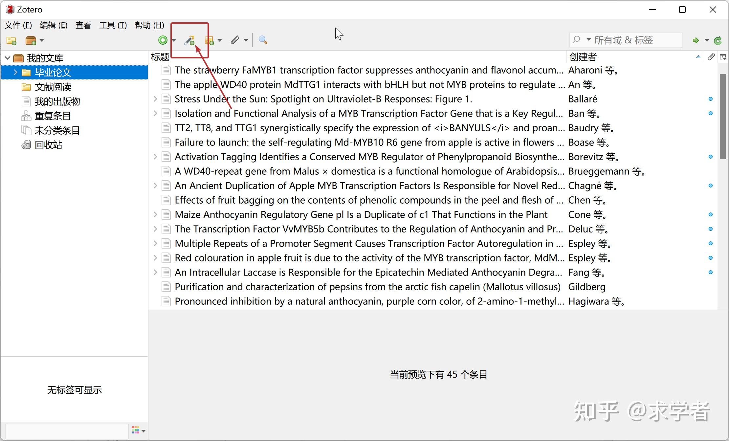Open the column picker icon in header
Image resolution: width=729 pixels, height=441 pixels.
723,57
